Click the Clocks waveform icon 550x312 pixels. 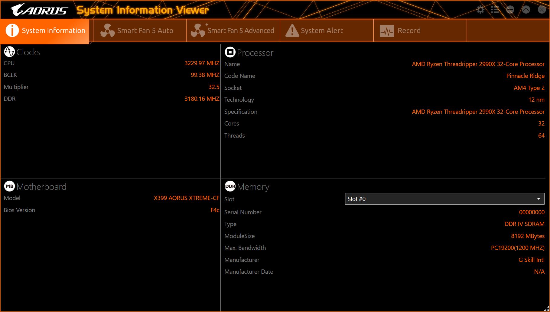point(9,52)
